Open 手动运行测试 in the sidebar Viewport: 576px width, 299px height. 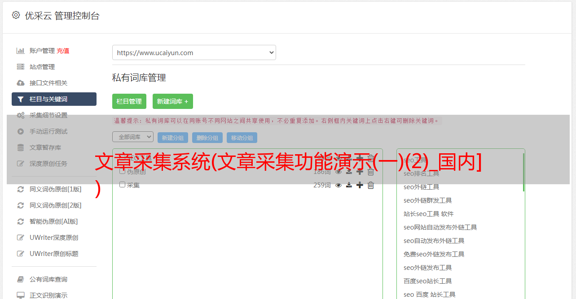pyautogui.click(x=48, y=131)
